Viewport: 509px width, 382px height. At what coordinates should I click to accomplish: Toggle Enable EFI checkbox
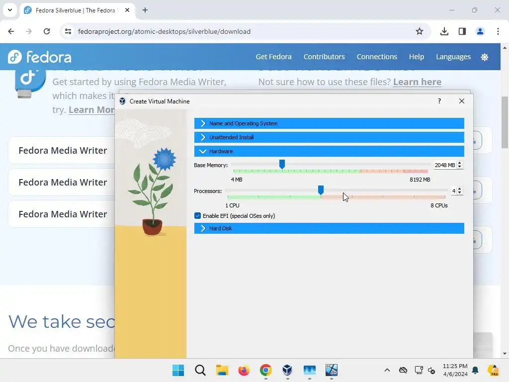point(197,216)
